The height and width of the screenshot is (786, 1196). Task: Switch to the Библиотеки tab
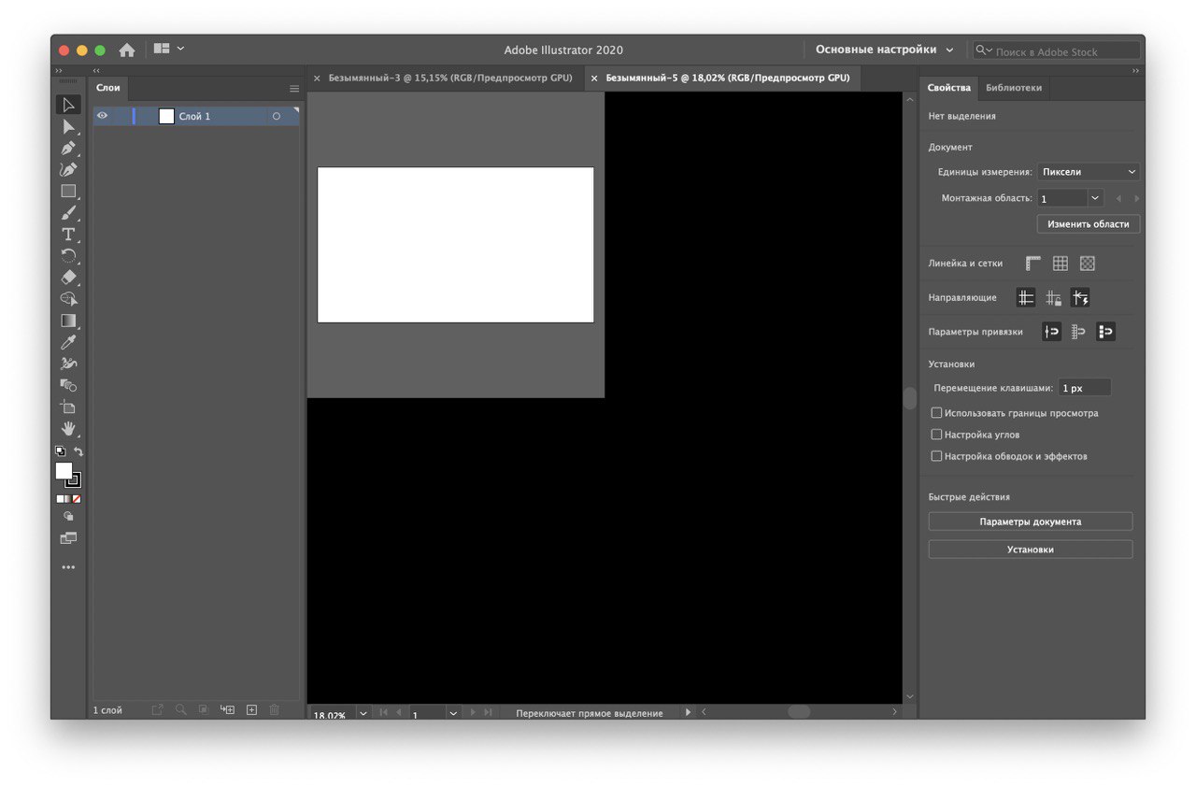tap(1013, 88)
